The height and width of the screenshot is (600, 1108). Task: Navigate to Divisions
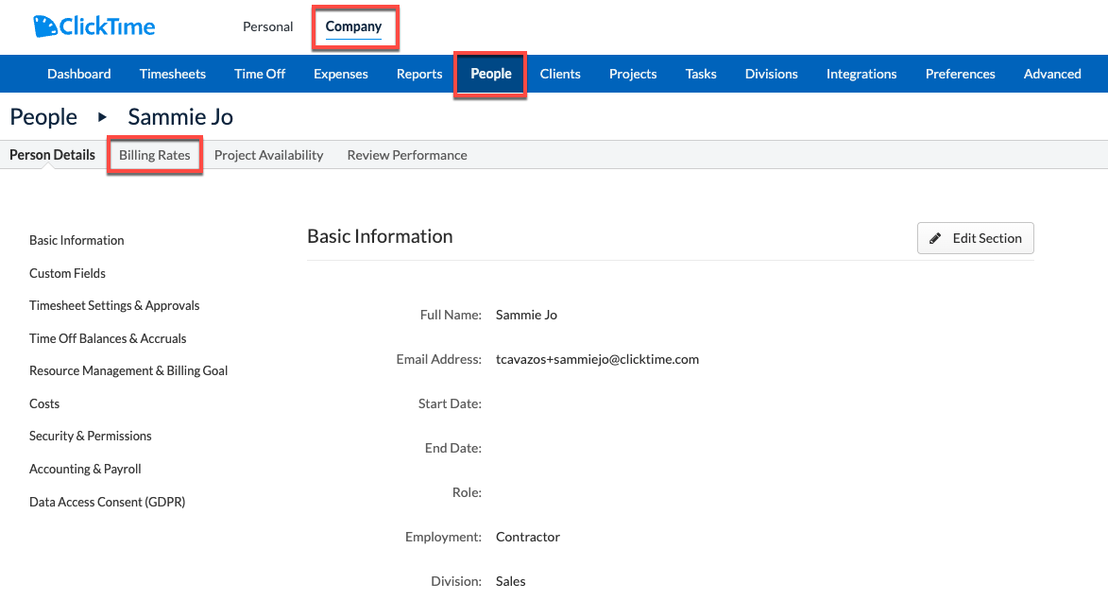click(x=772, y=74)
